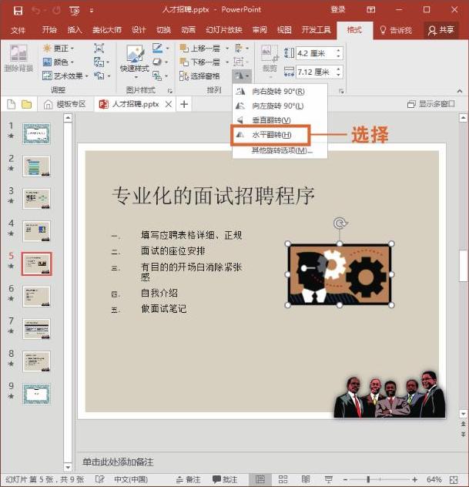Save the presentation via quick access icon
The image size is (469, 487).
click(18, 11)
